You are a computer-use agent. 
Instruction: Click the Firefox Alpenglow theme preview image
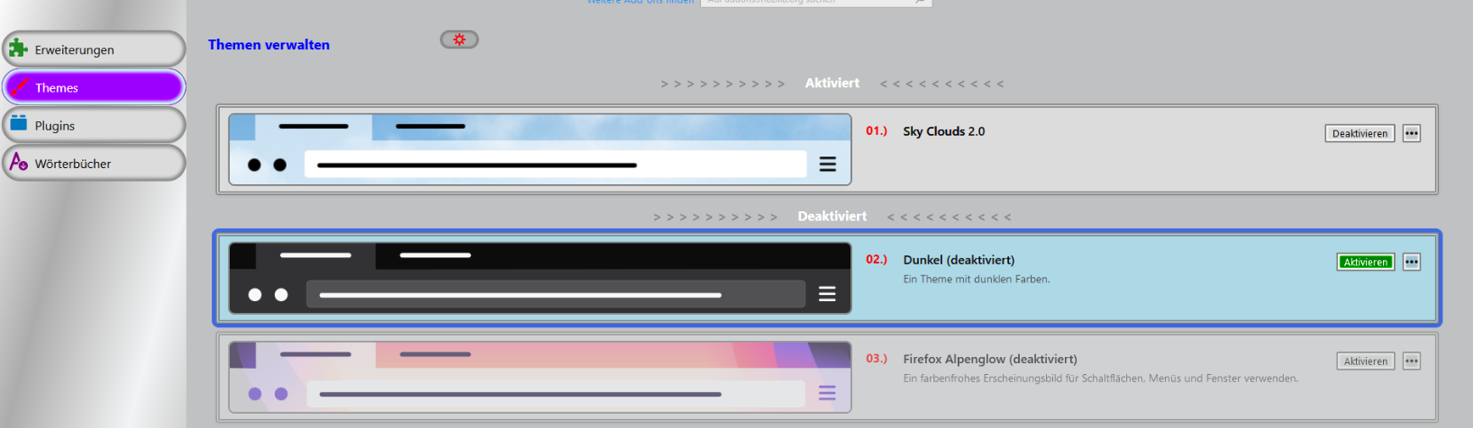(540, 377)
